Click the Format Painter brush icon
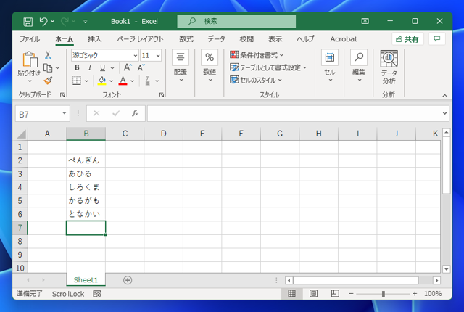This screenshot has height=312, width=464. 48,81
